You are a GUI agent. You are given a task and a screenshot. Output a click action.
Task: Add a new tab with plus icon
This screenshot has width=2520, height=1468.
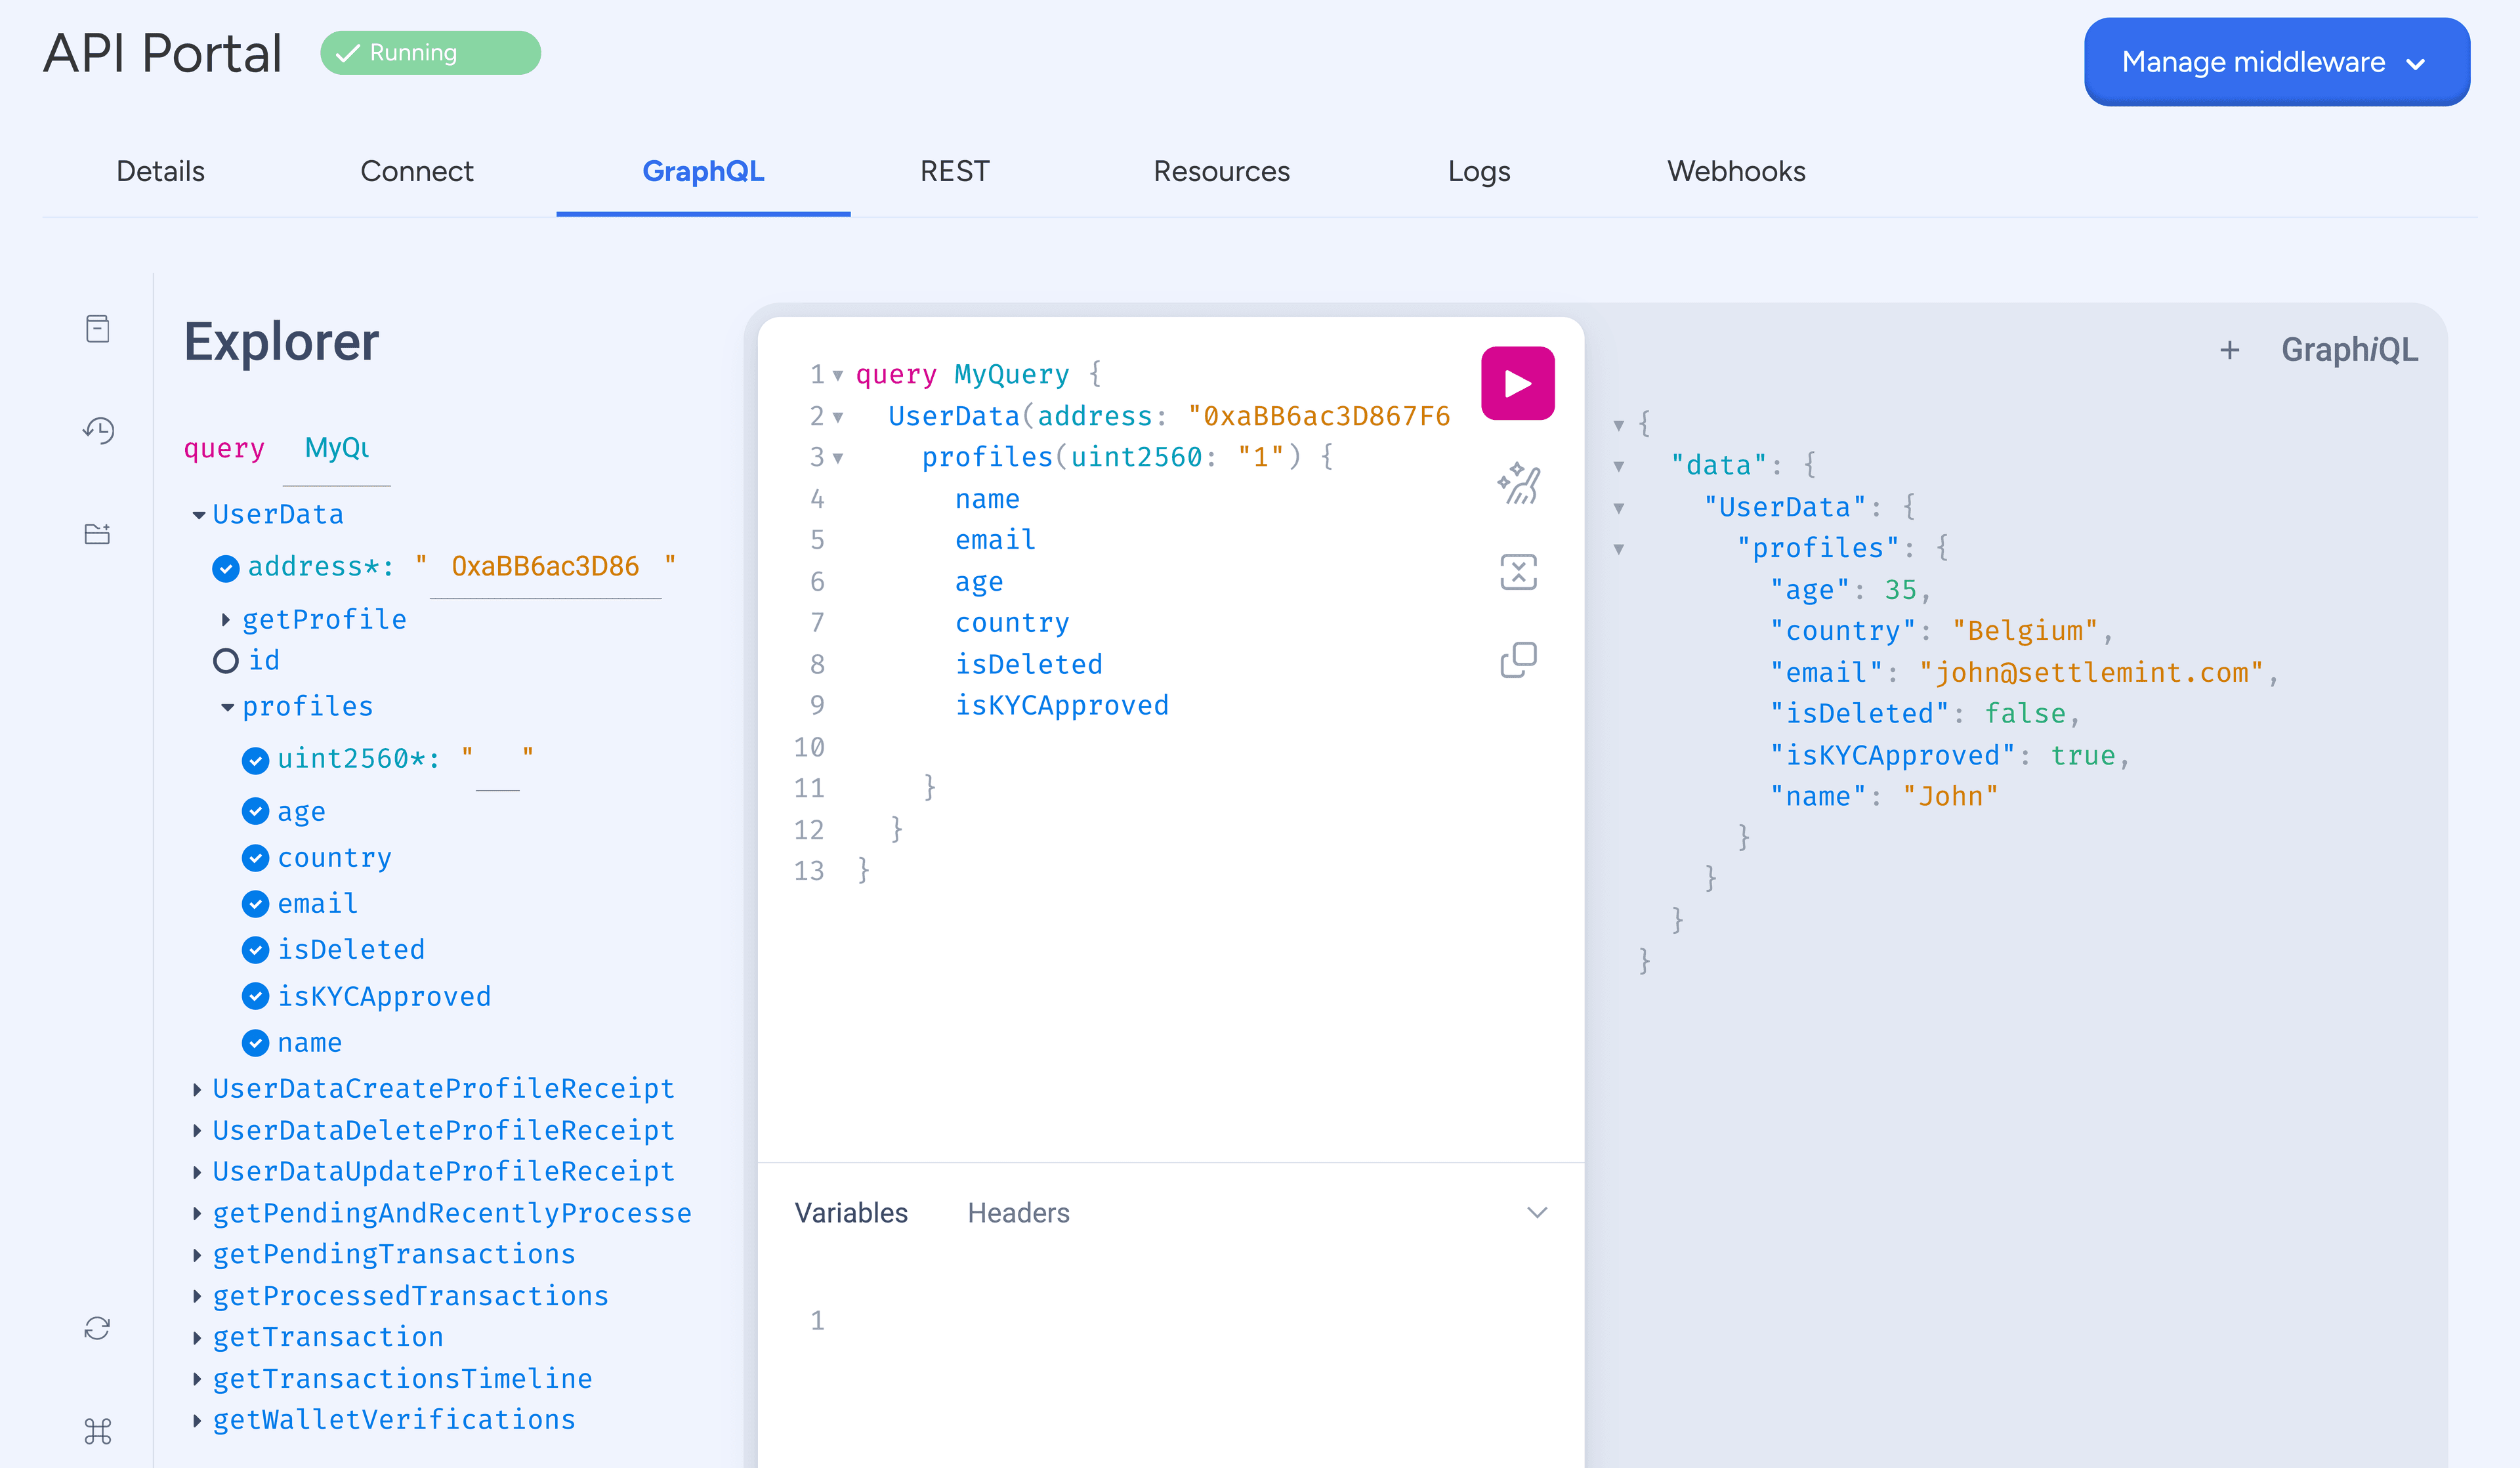2229,350
